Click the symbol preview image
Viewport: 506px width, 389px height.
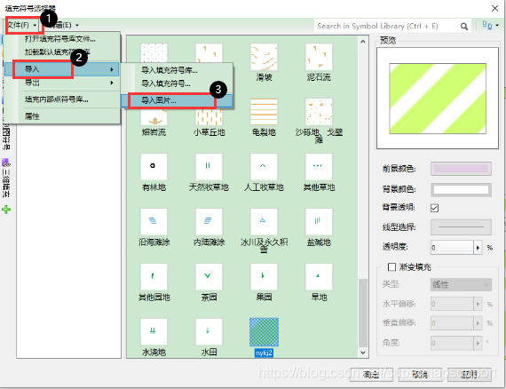pyautogui.click(x=438, y=99)
